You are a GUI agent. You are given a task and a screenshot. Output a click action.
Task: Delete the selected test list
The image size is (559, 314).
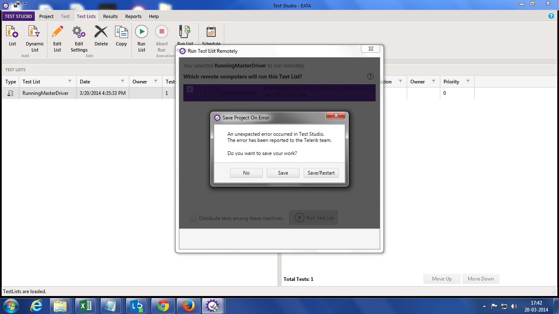click(101, 36)
